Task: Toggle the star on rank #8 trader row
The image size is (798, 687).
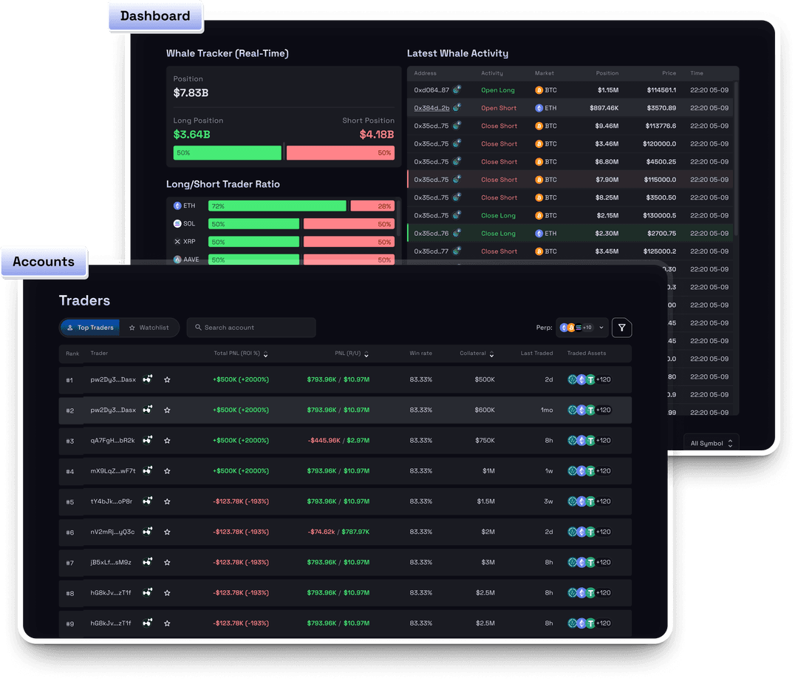Action: [167, 592]
